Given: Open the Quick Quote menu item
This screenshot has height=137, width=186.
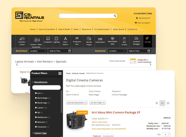Looking at the screenshot, I should [x=118, y=29].
